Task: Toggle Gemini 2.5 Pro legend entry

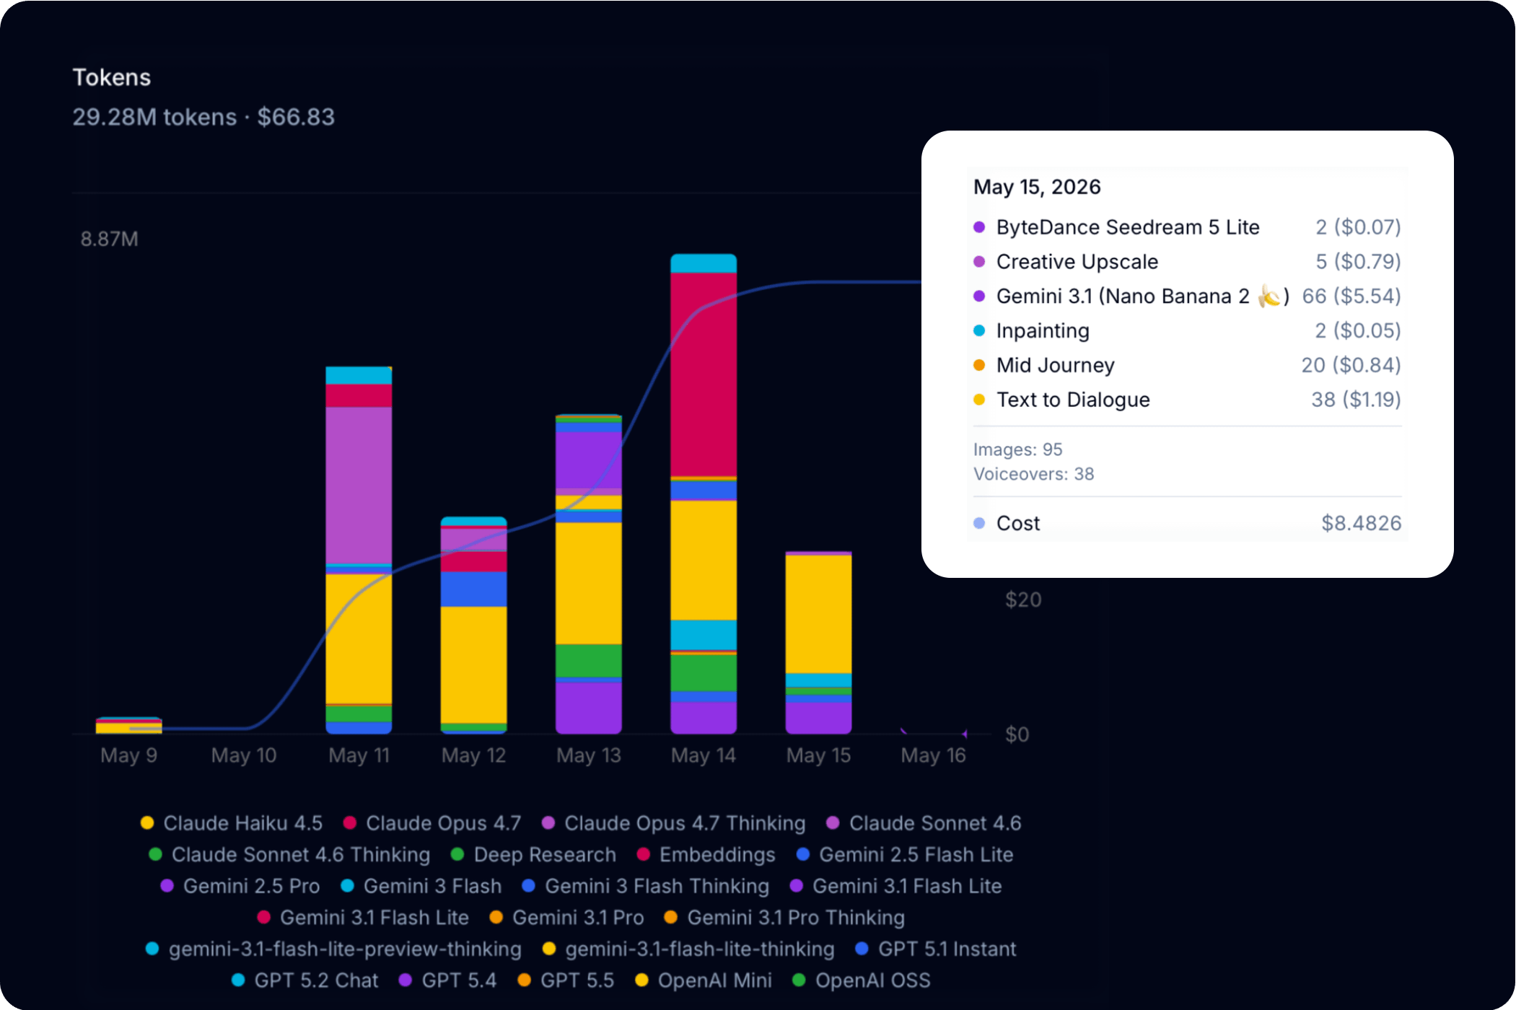Action: (x=240, y=886)
